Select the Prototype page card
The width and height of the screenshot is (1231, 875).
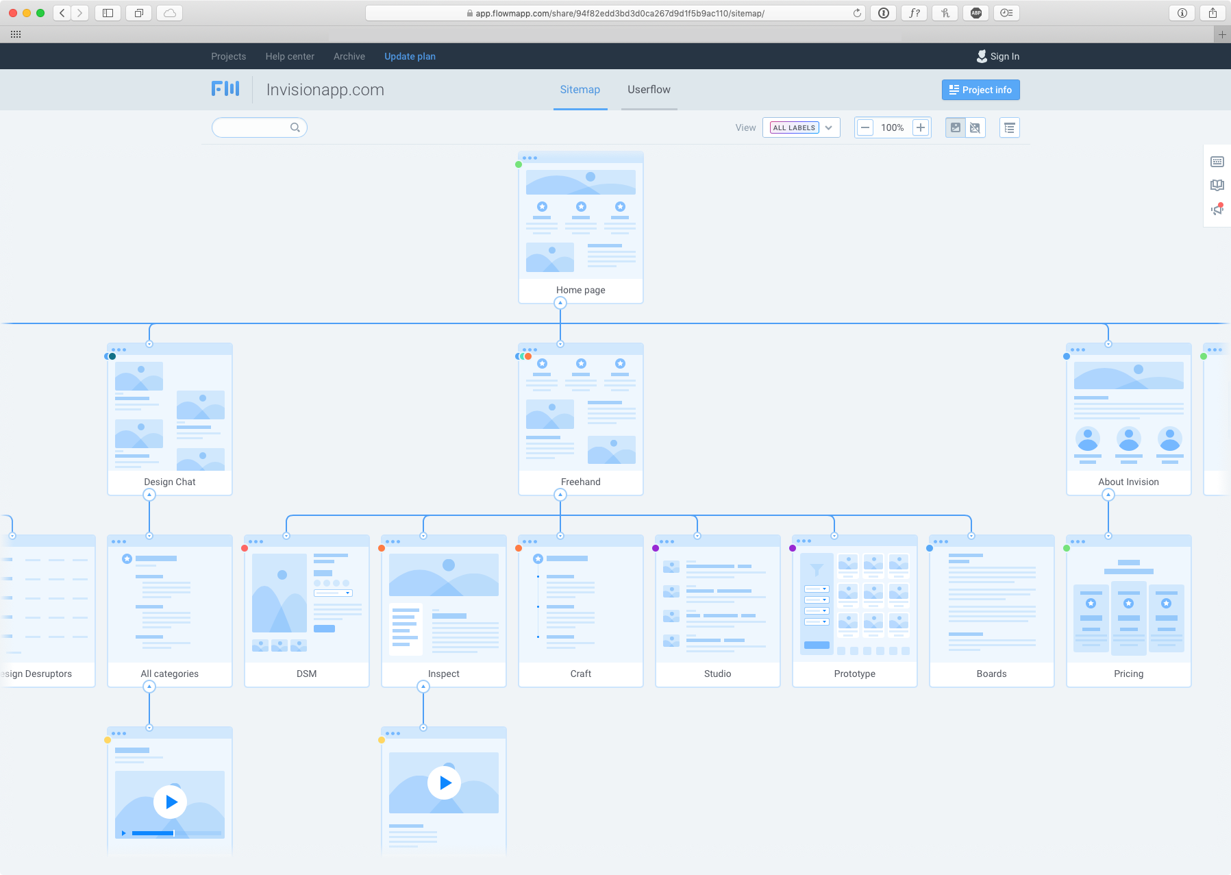(855, 611)
